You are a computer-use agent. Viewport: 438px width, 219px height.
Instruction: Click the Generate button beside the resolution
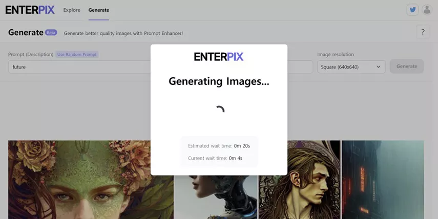pyautogui.click(x=407, y=67)
